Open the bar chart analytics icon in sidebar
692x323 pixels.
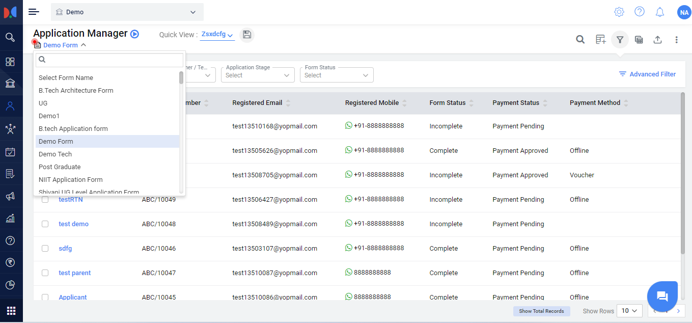(10, 219)
